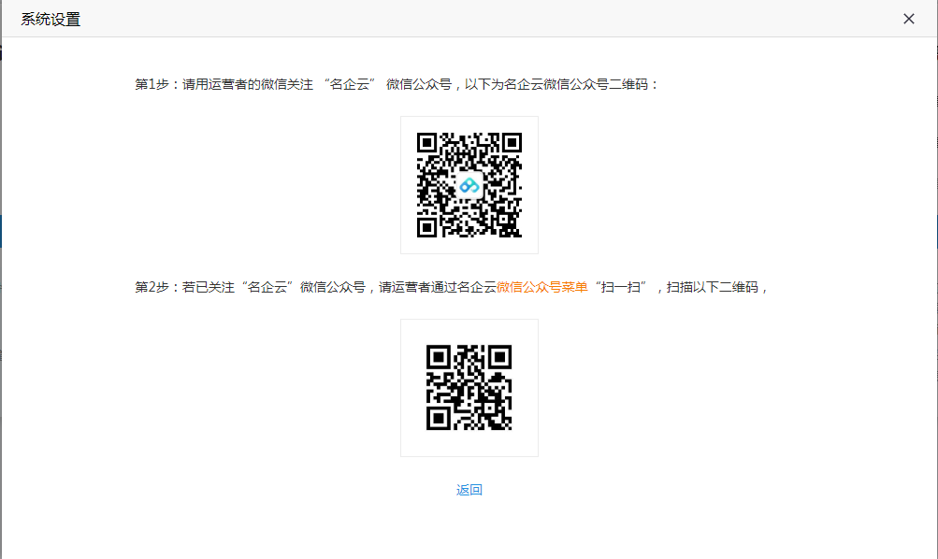Click the 返回 link
938x559 pixels.
coord(469,490)
